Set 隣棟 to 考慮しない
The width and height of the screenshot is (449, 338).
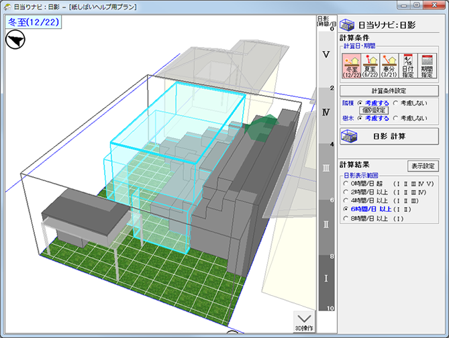point(410,103)
